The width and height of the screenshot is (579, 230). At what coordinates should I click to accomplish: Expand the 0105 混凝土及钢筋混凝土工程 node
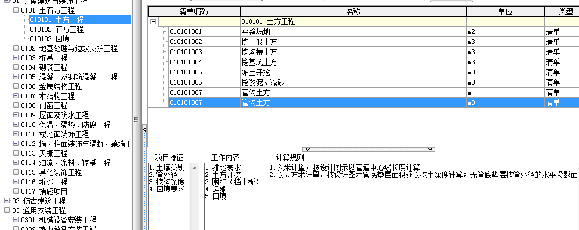(x=16, y=77)
